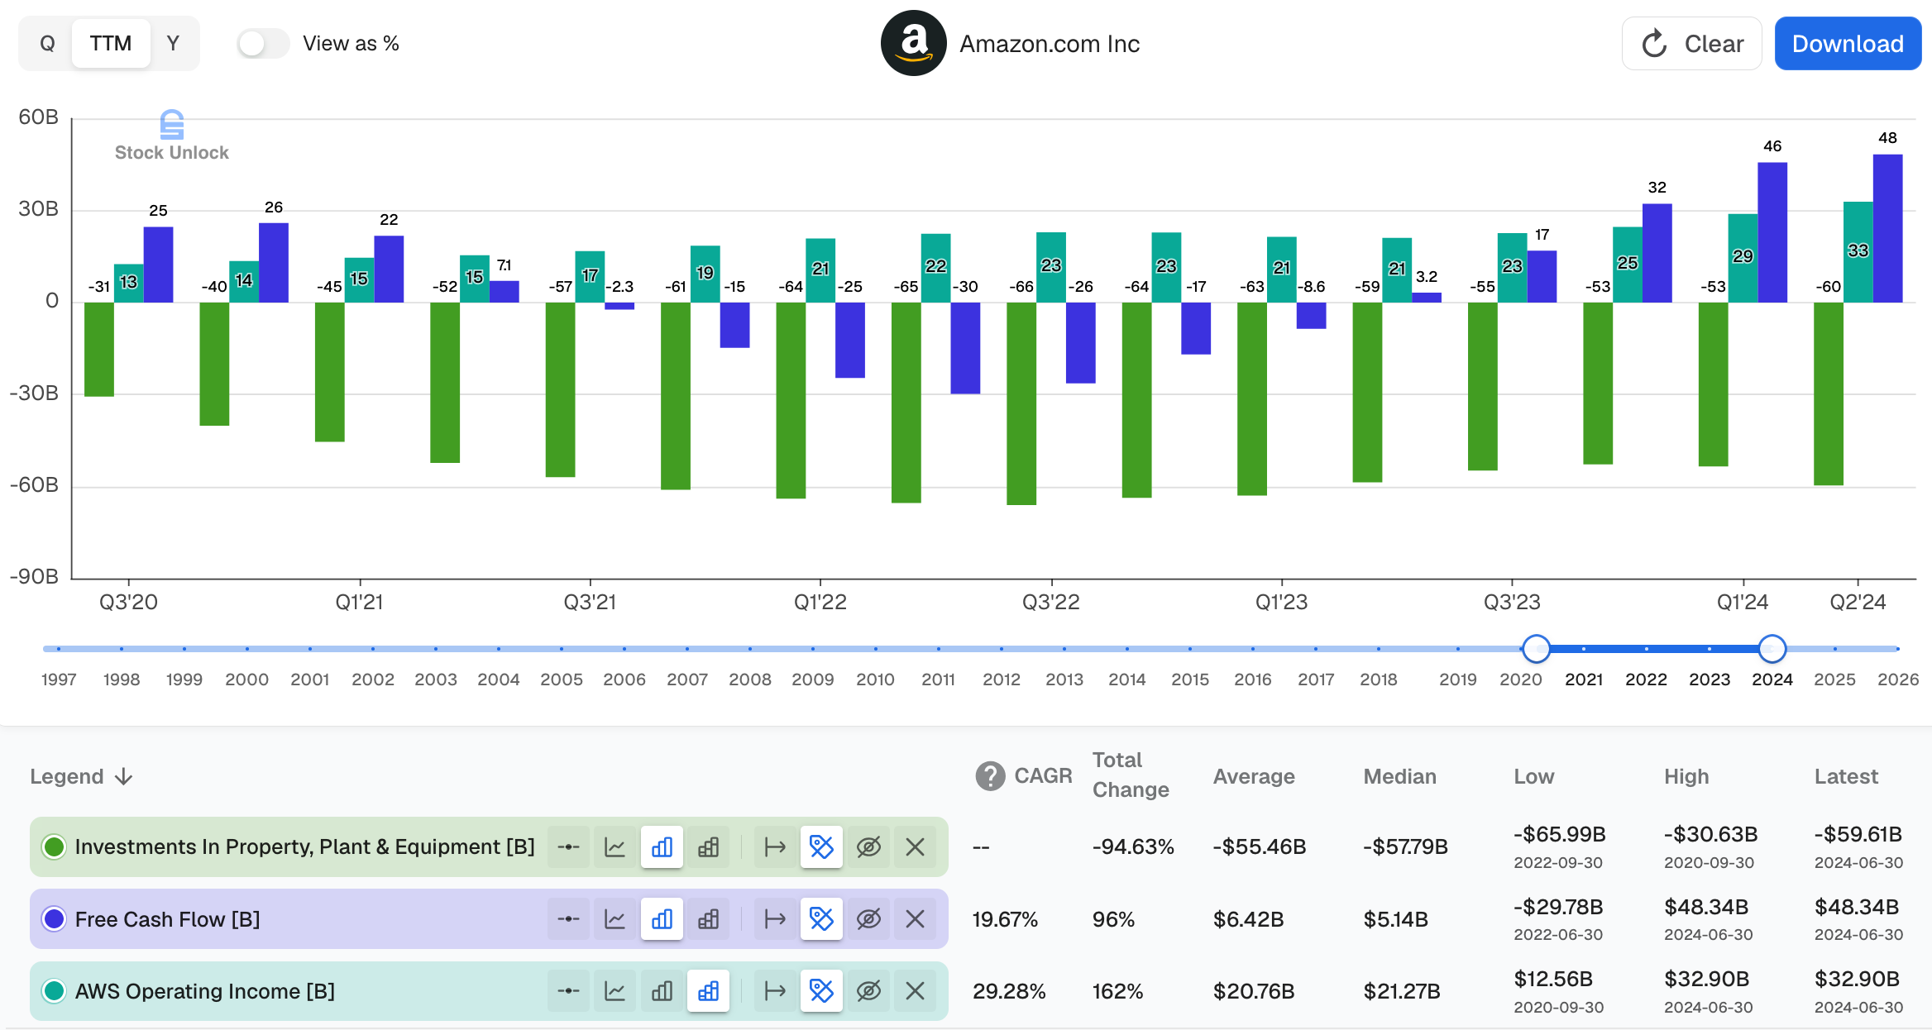Hide the Investments In Property series
The height and width of the screenshot is (1030, 1932).
pos(868,846)
